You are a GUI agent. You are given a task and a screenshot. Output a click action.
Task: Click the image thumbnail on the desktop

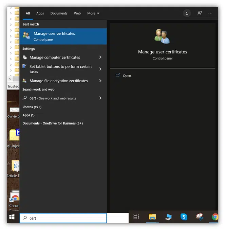14,110
